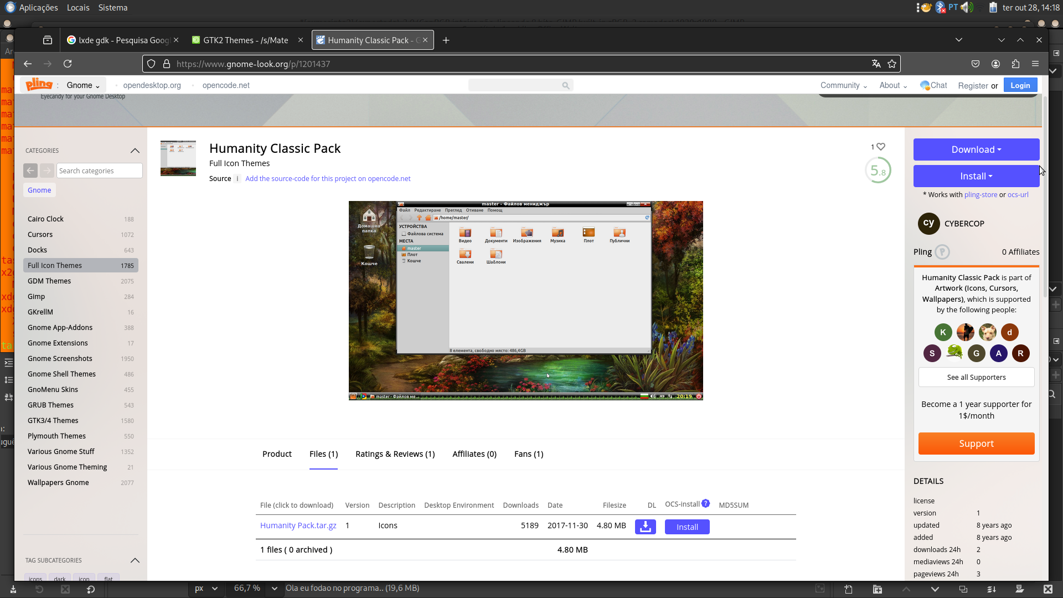The height and width of the screenshot is (598, 1063).
Task: Click the file download arrow icon
Action: (x=645, y=527)
